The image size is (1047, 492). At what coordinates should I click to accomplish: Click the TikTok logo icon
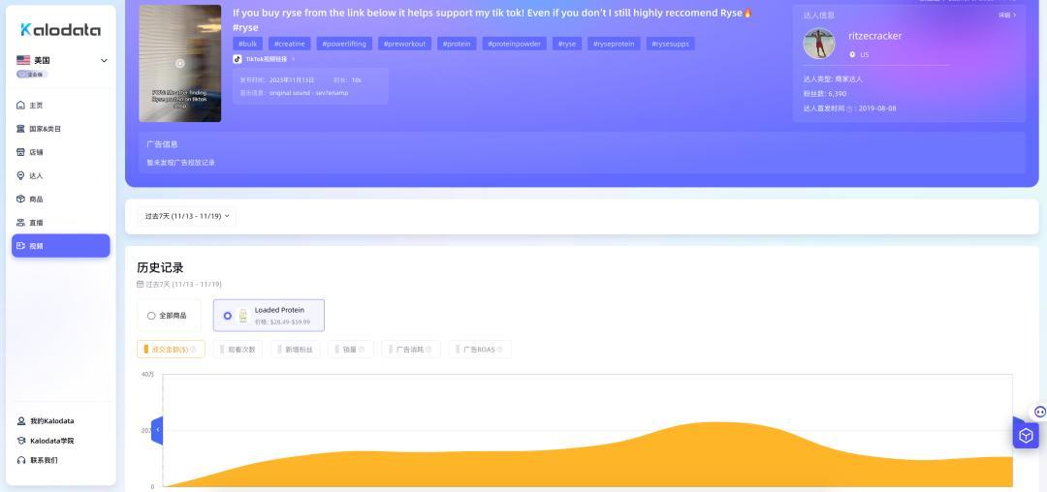(238, 59)
